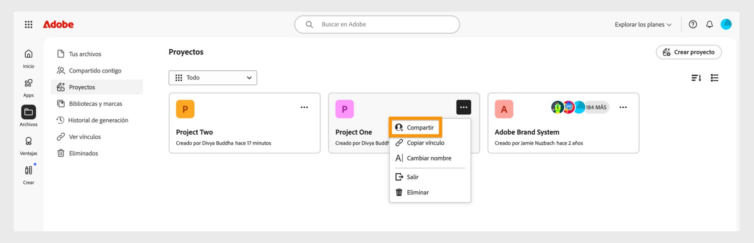Open Bibliotecas y marcas
The image size is (754, 243).
97,104
